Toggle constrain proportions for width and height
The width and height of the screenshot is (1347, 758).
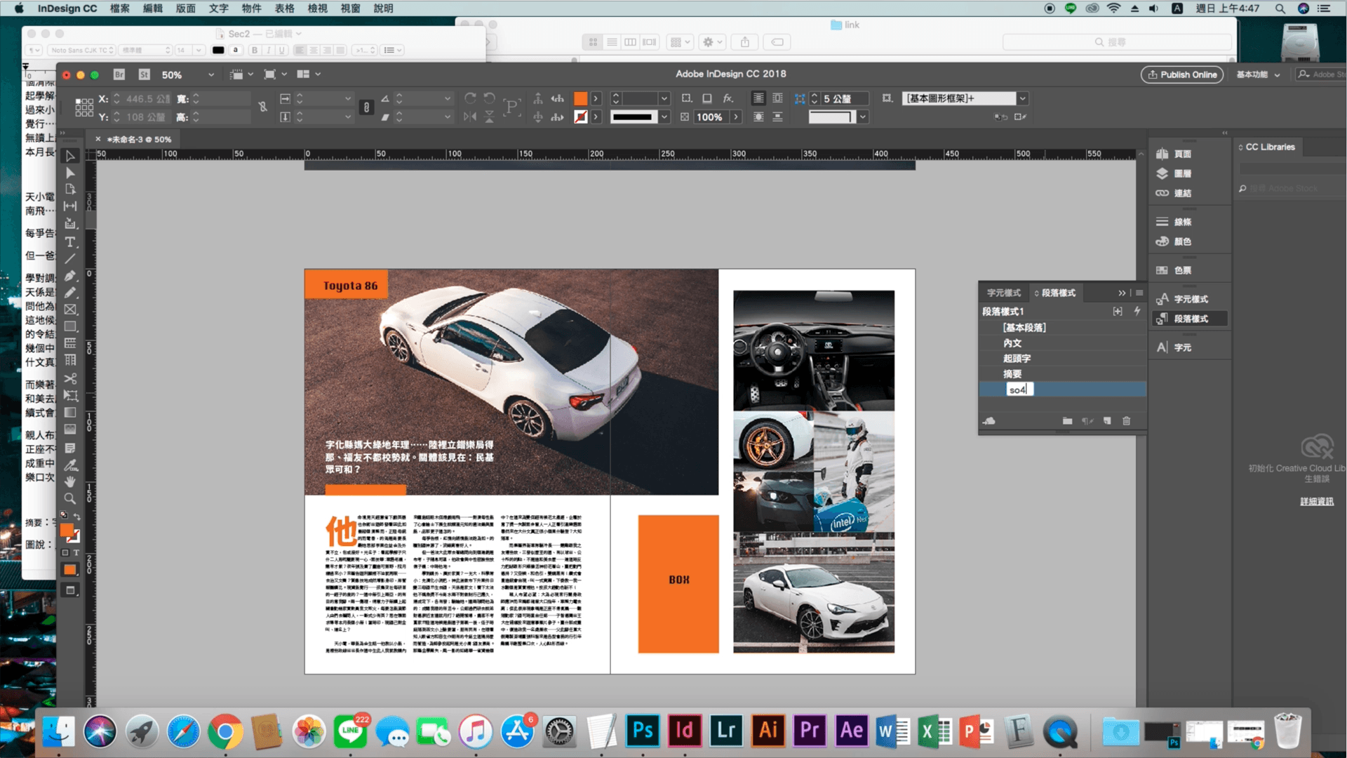pyautogui.click(x=262, y=107)
